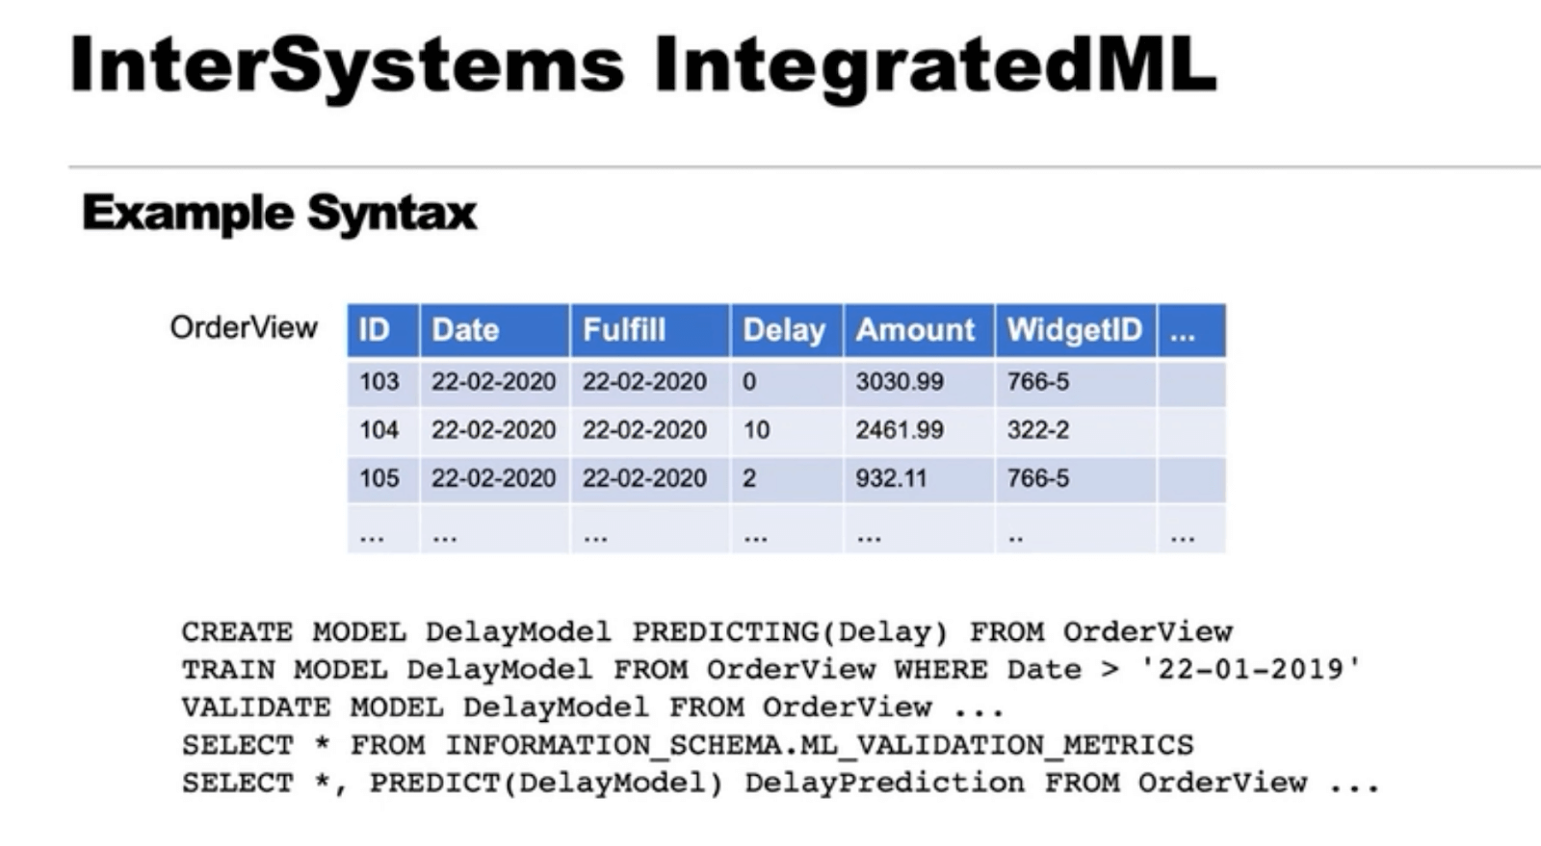Select the "WidgetID" column header
This screenshot has width=1541, height=846.
pos(1076,330)
